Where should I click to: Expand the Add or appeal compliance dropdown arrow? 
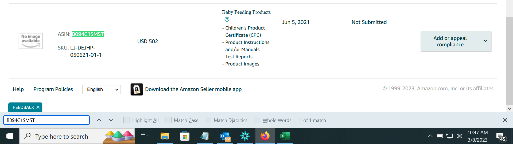click(x=485, y=41)
